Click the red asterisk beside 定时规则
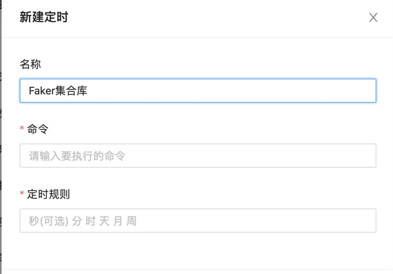This screenshot has width=393, height=274. click(x=22, y=194)
